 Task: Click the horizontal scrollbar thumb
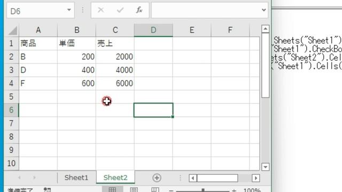(217, 178)
